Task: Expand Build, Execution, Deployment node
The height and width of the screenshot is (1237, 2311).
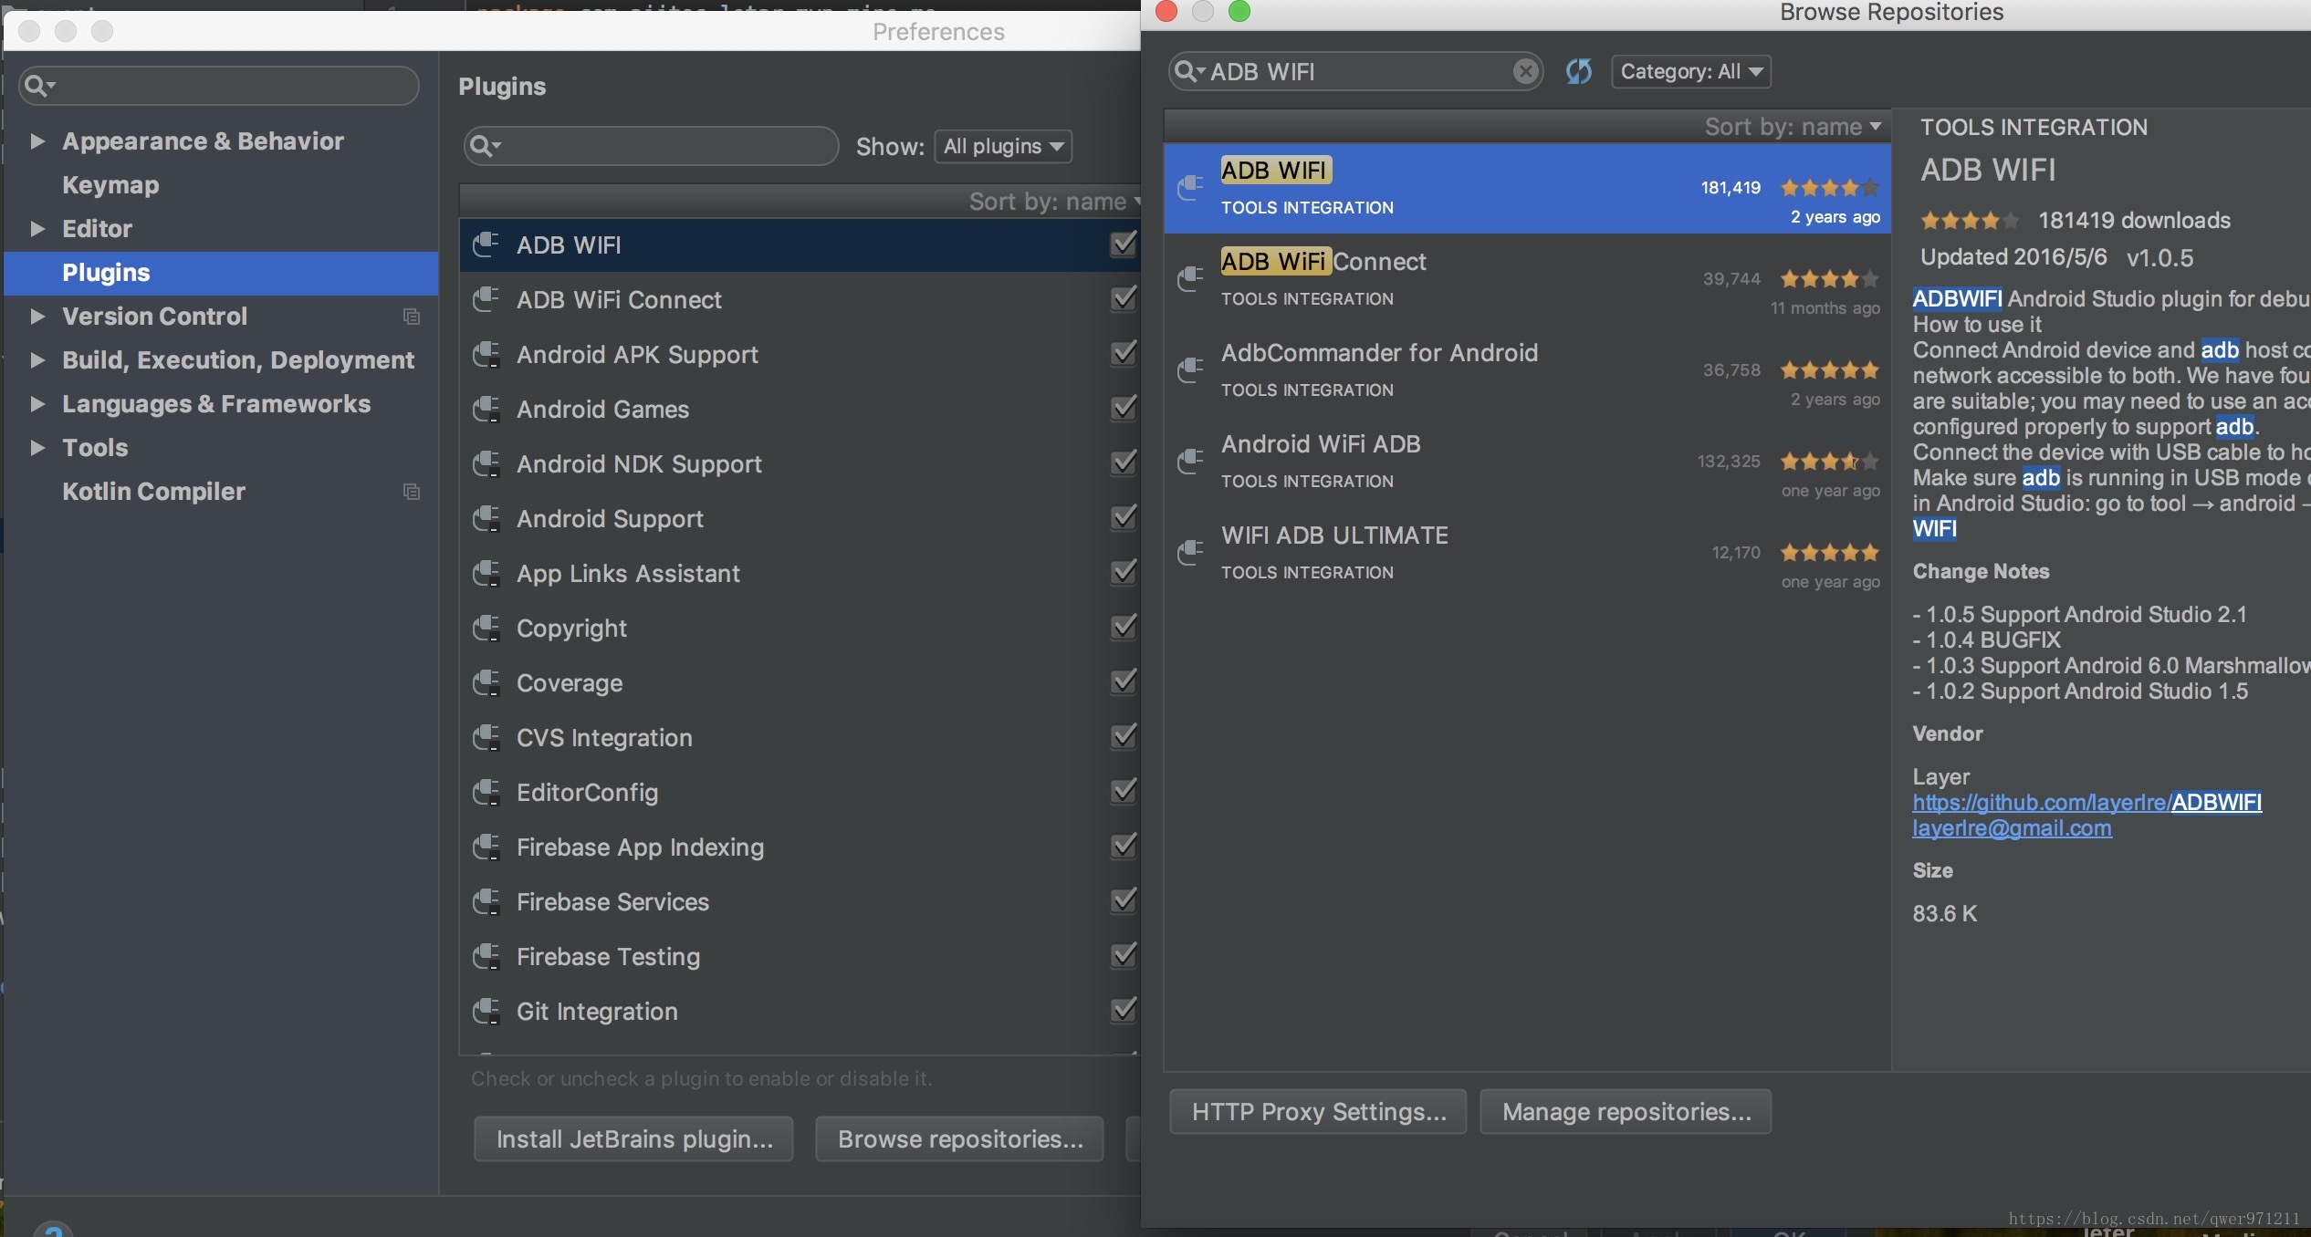Action: click(x=37, y=360)
